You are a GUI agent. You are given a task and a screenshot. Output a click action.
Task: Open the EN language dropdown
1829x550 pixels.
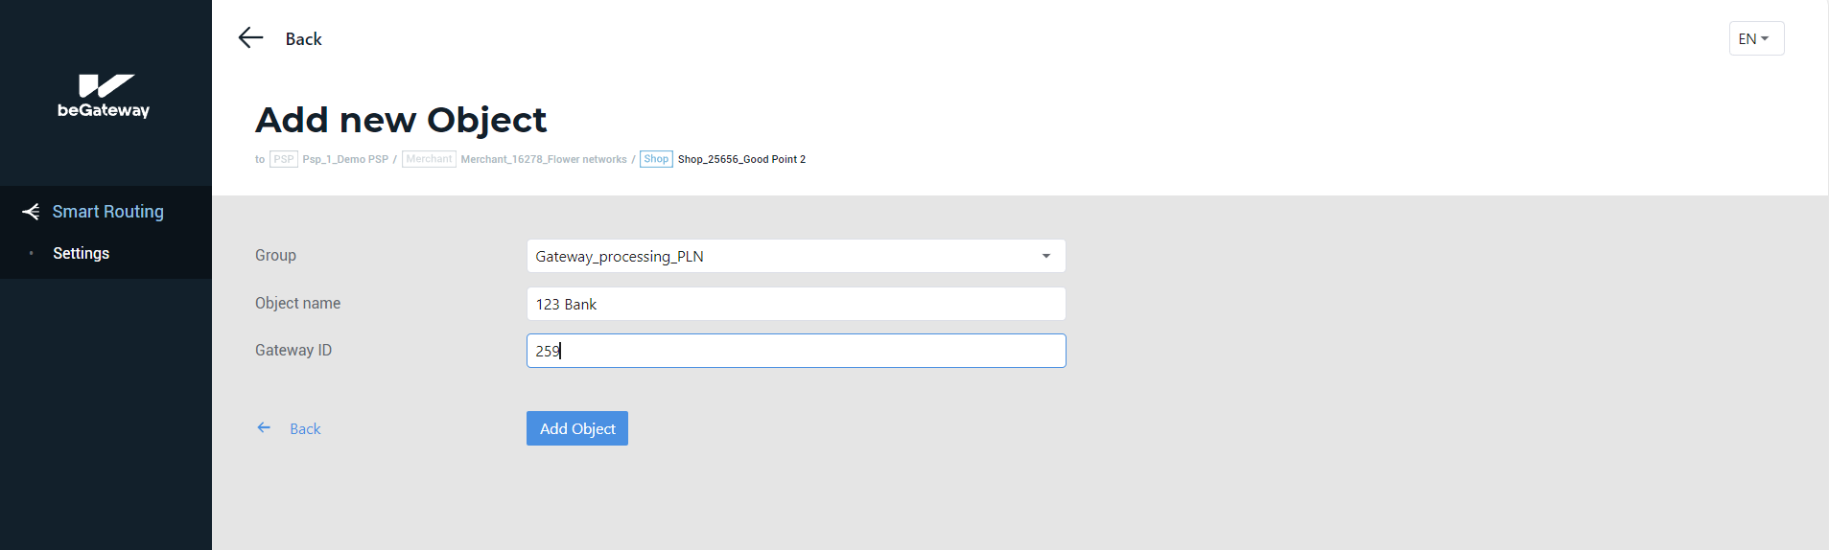click(1755, 39)
